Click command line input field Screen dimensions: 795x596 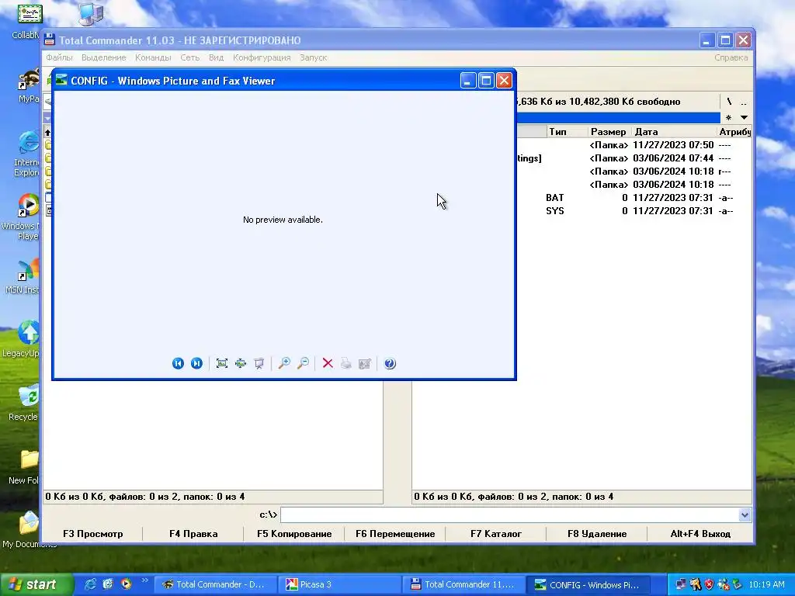509,515
